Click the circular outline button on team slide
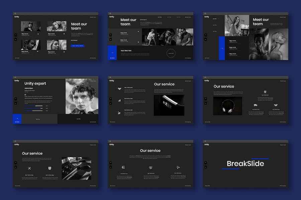 [x=171, y=53]
